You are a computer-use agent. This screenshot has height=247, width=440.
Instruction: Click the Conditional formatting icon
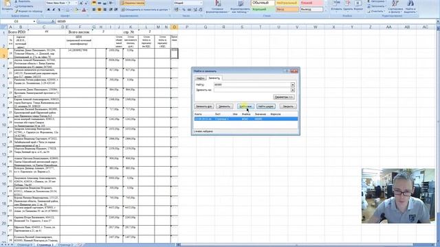tap(218, 3)
